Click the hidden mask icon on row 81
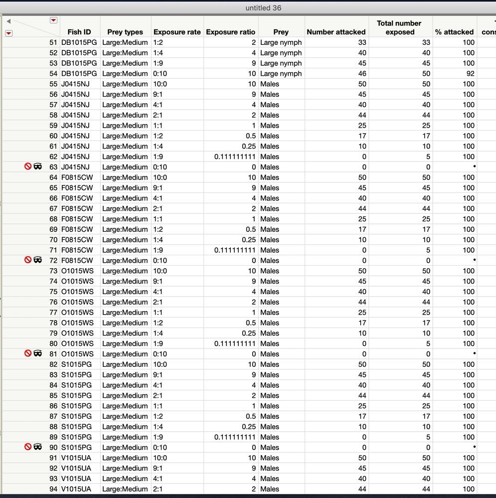The width and height of the screenshot is (496, 498). click(x=38, y=353)
